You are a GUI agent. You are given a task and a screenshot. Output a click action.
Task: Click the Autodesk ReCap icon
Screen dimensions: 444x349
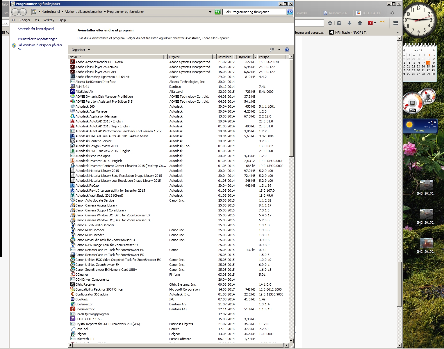pyautogui.click(x=73, y=185)
